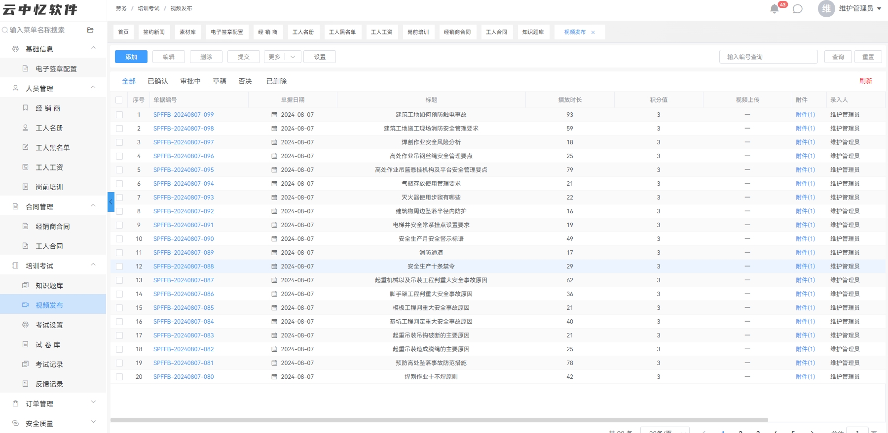Filter list by 草稿 status tab
The image size is (888, 433).
pyautogui.click(x=220, y=81)
